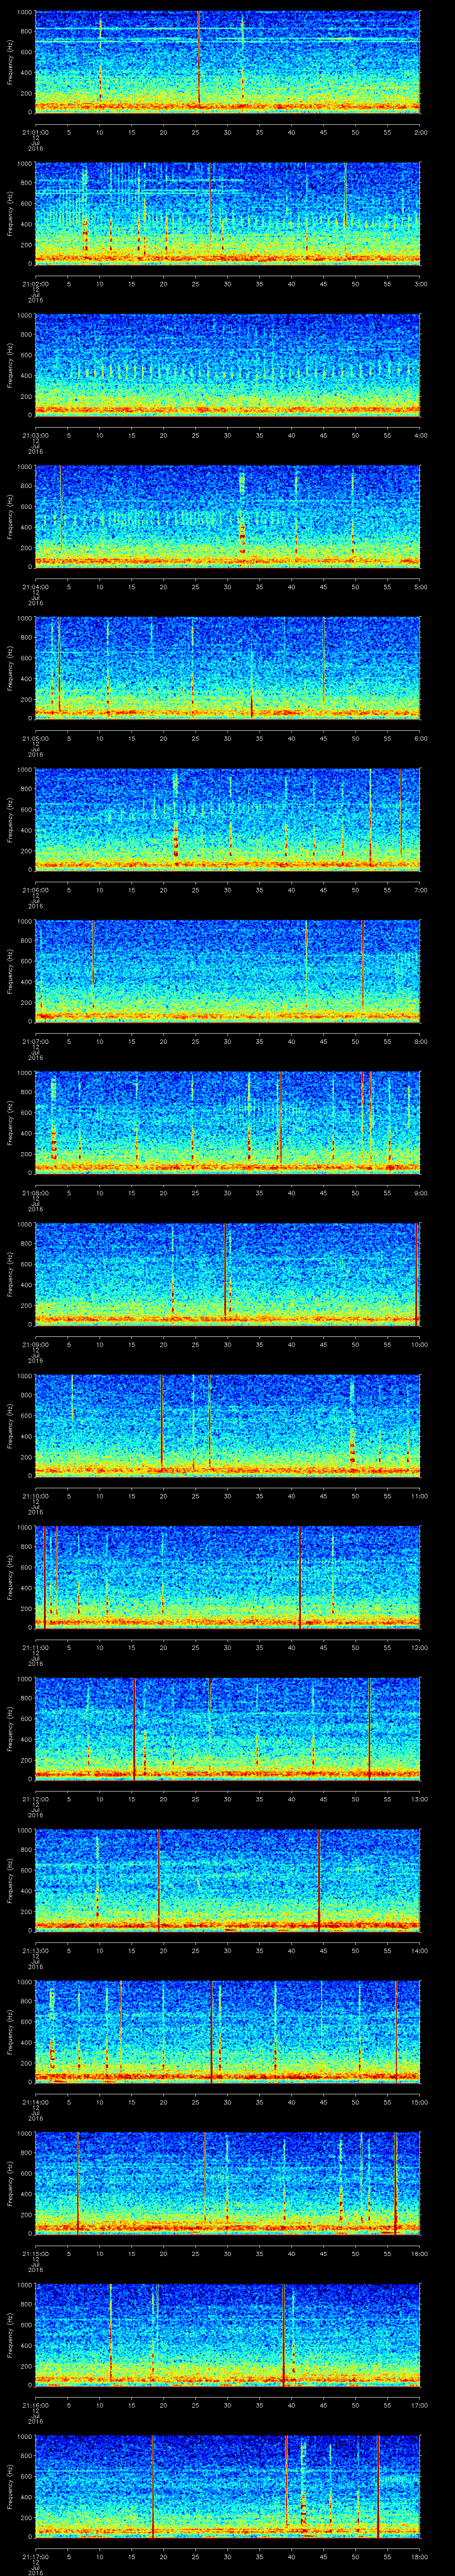
Task: Pick the spectrogram for minute 21:06:00
Action: click(227, 819)
